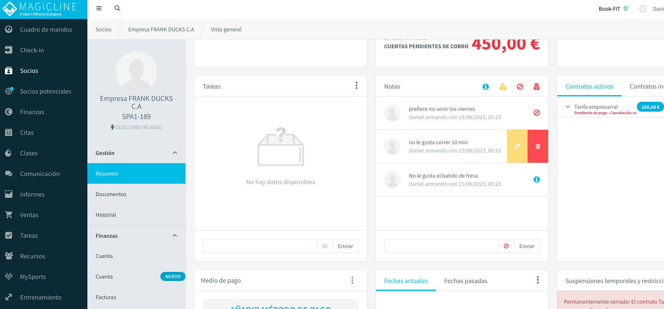The height and width of the screenshot is (309, 664).
Task: Open Historial in member menu
Action: point(136,215)
